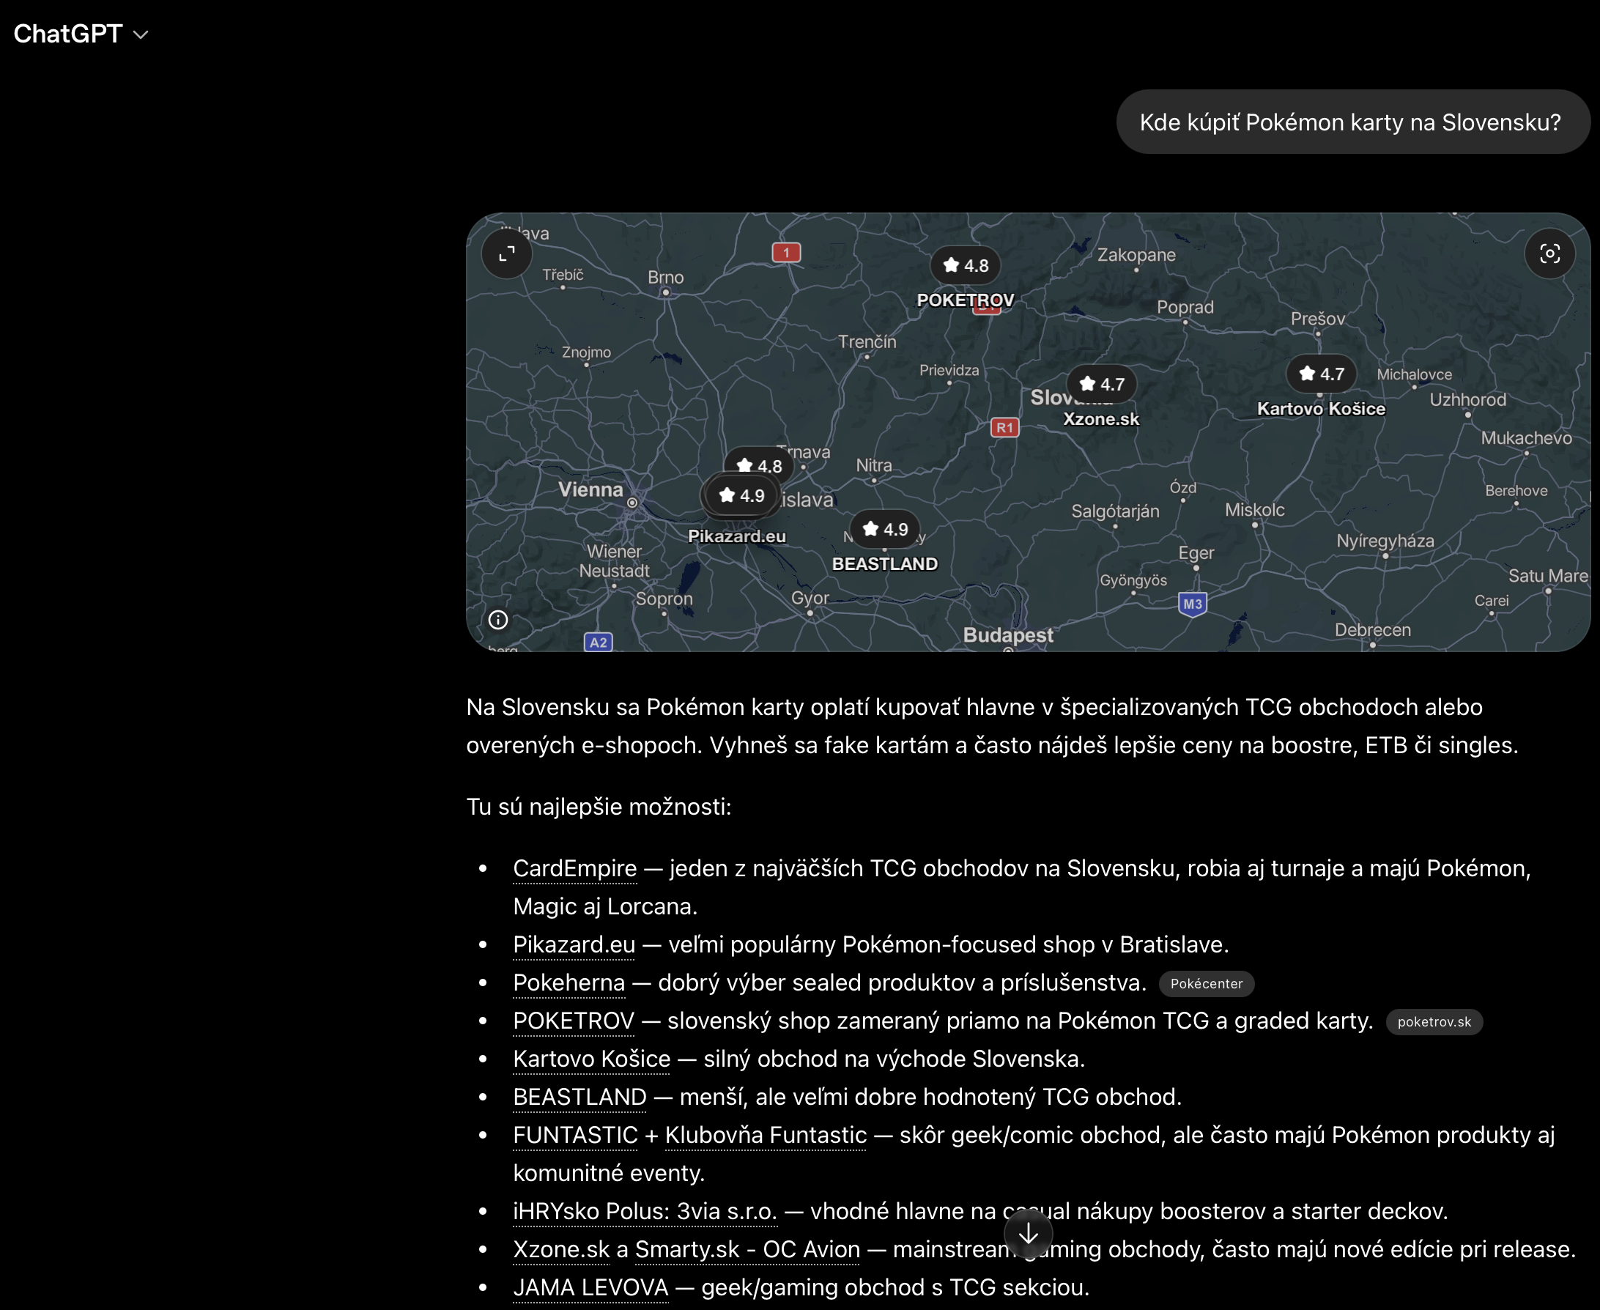The height and width of the screenshot is (1310, 1600).
Task: Click the Mukachevo label on the map
Action: pyautogui.click(x=1526, y=438)
